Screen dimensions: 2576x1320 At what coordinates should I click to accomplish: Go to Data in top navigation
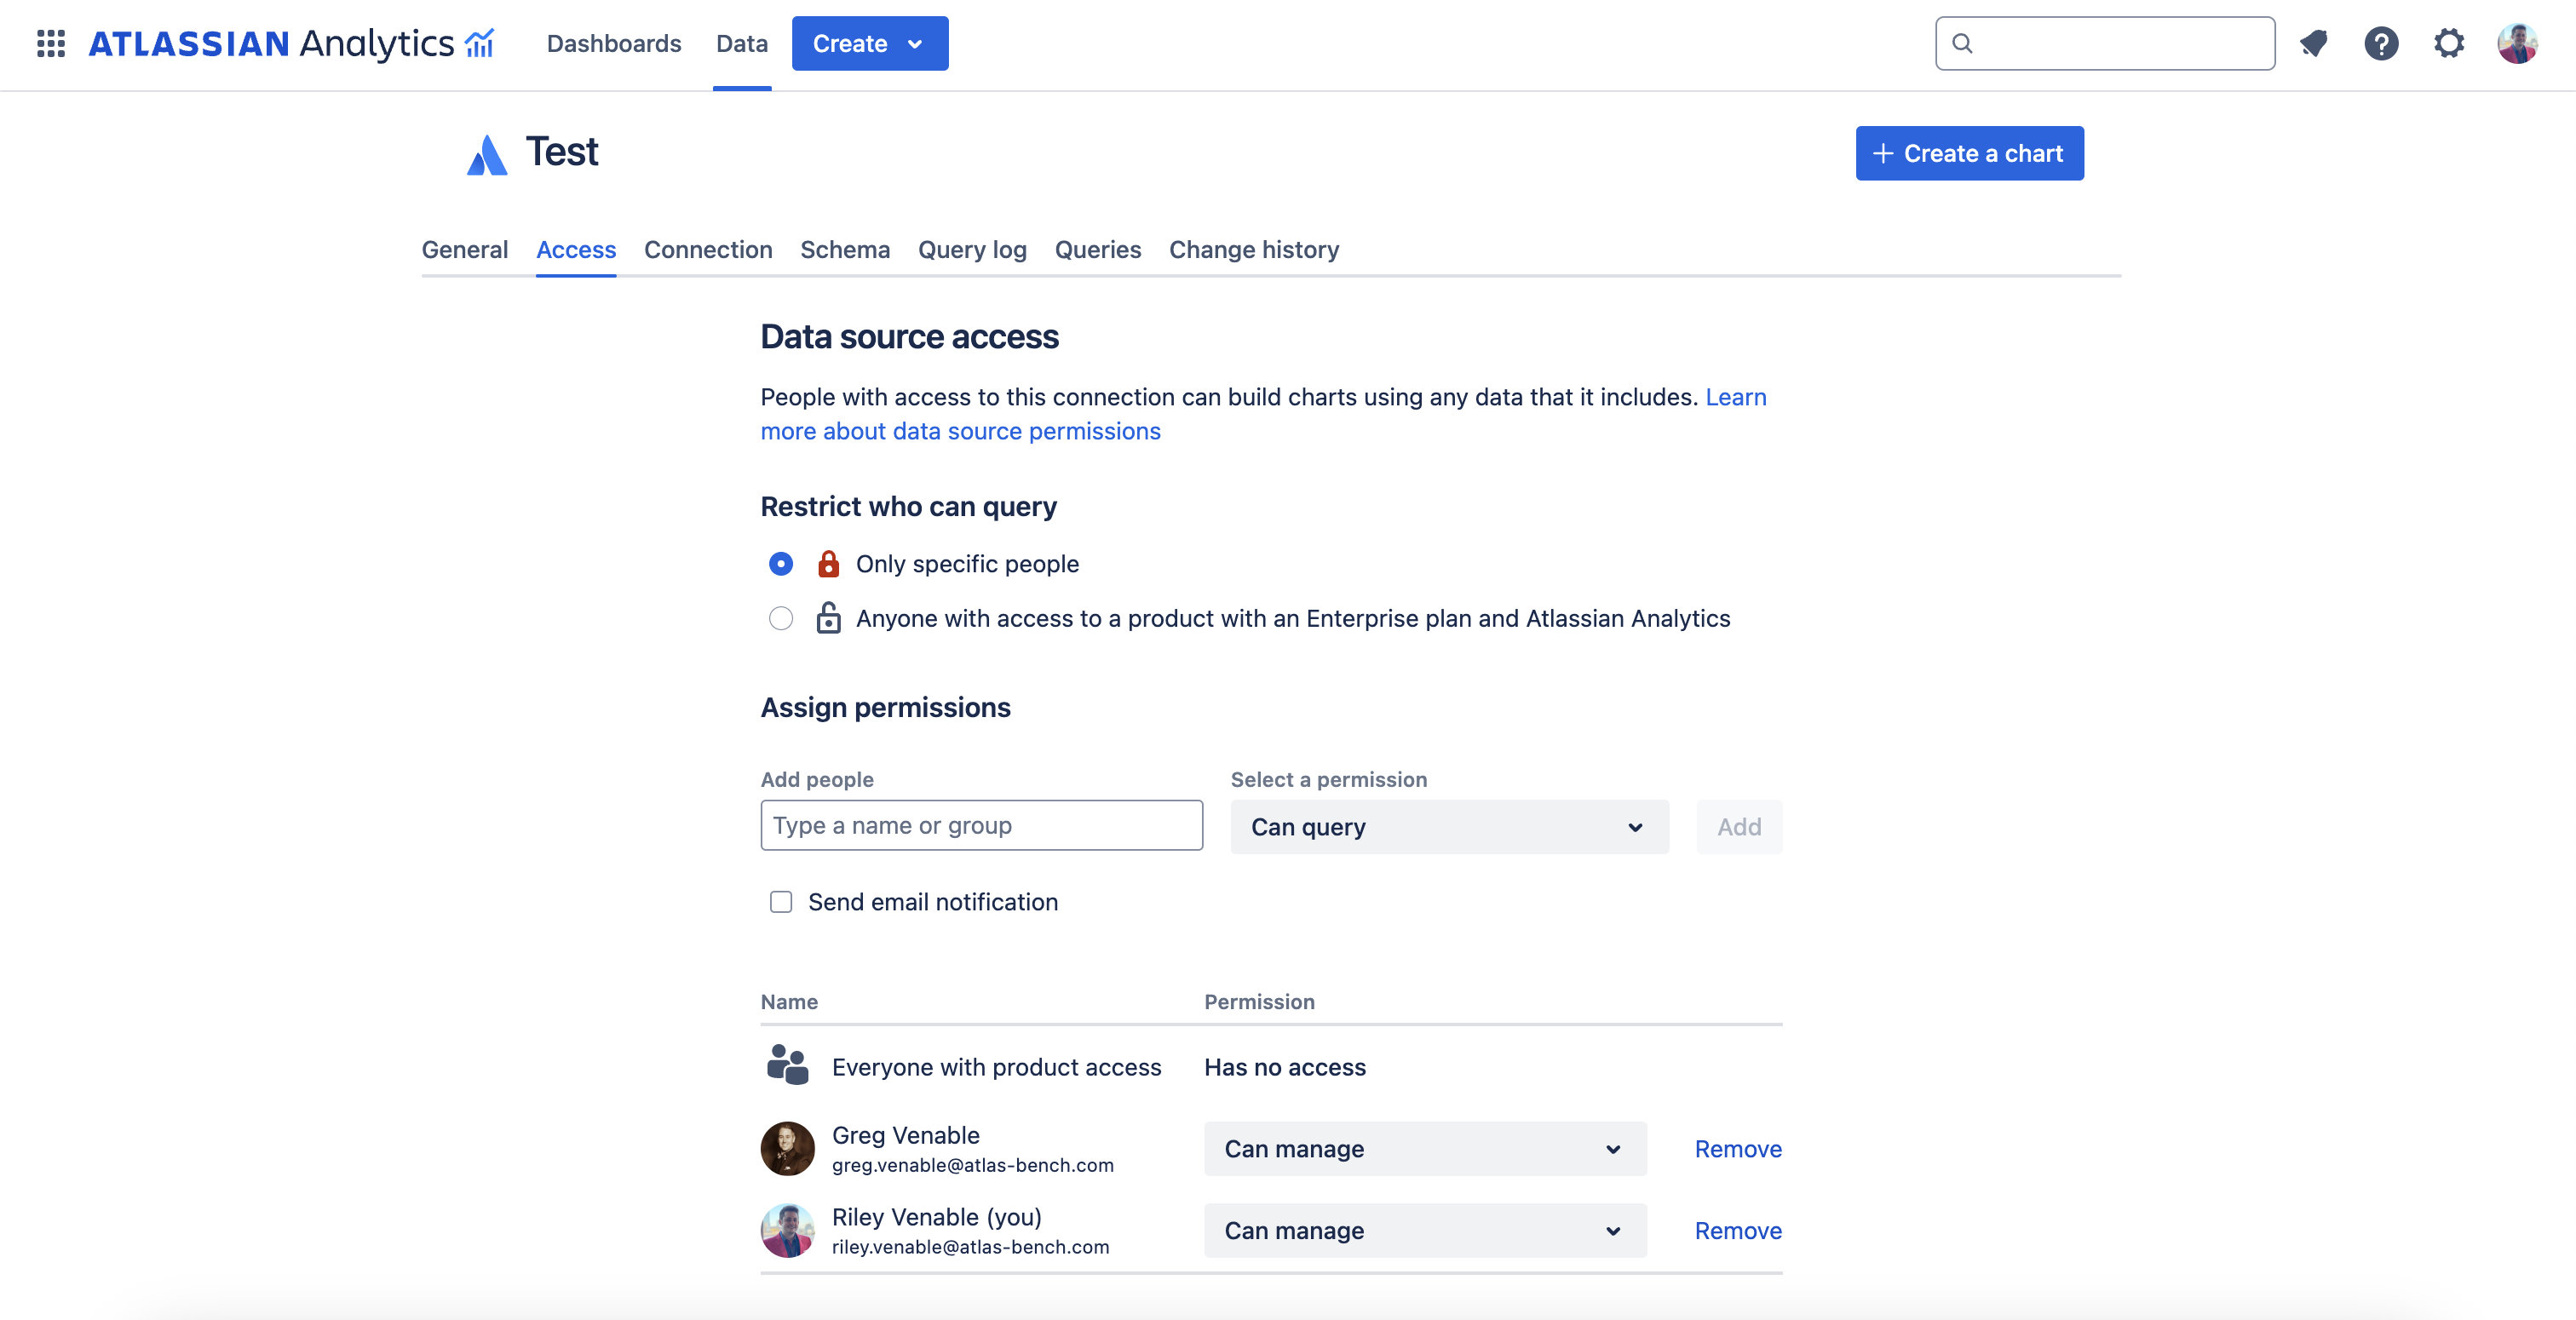[x=742, y=43]
